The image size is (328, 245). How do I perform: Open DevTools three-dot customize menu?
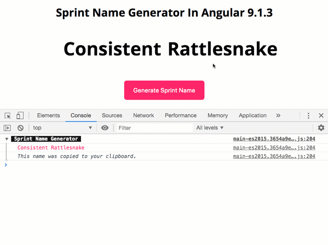308,115
